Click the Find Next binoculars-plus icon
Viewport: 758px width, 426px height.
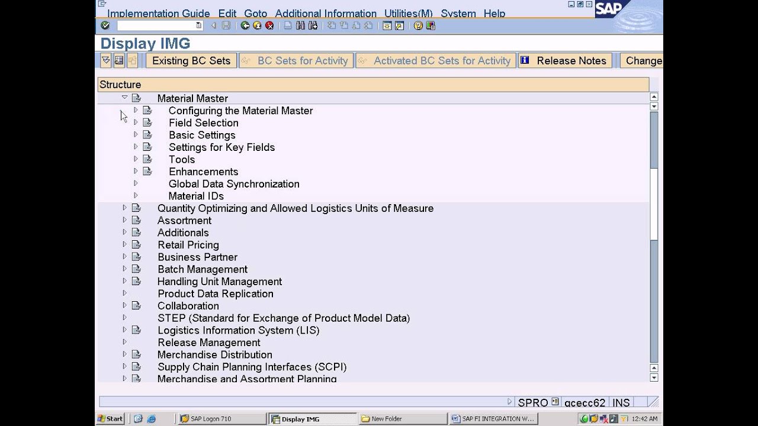tap(313, 25)
